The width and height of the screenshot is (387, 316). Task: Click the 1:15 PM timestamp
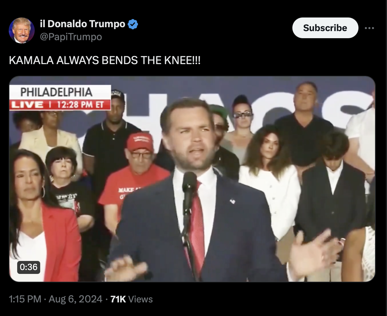pyautogui.click(x=25, y=299)
